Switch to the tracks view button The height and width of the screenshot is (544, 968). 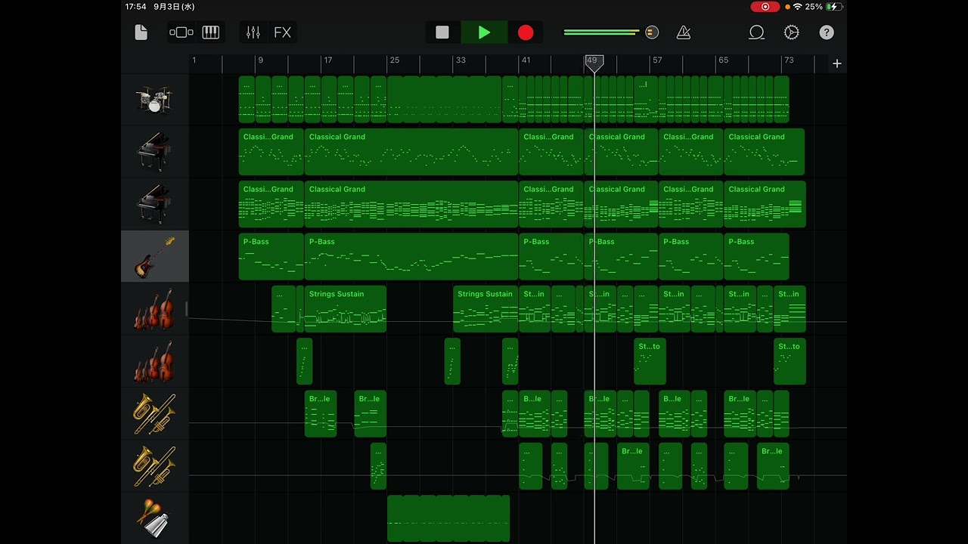(x=181, y=32)
